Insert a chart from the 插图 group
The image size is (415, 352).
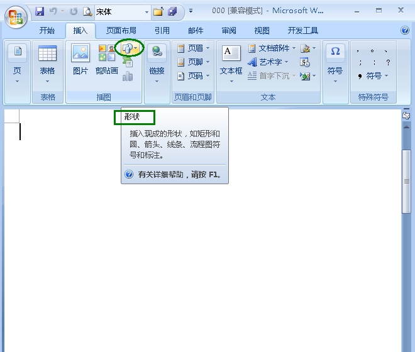[x=128, y=76]
